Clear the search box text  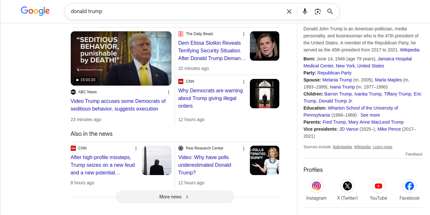point(289,12)
